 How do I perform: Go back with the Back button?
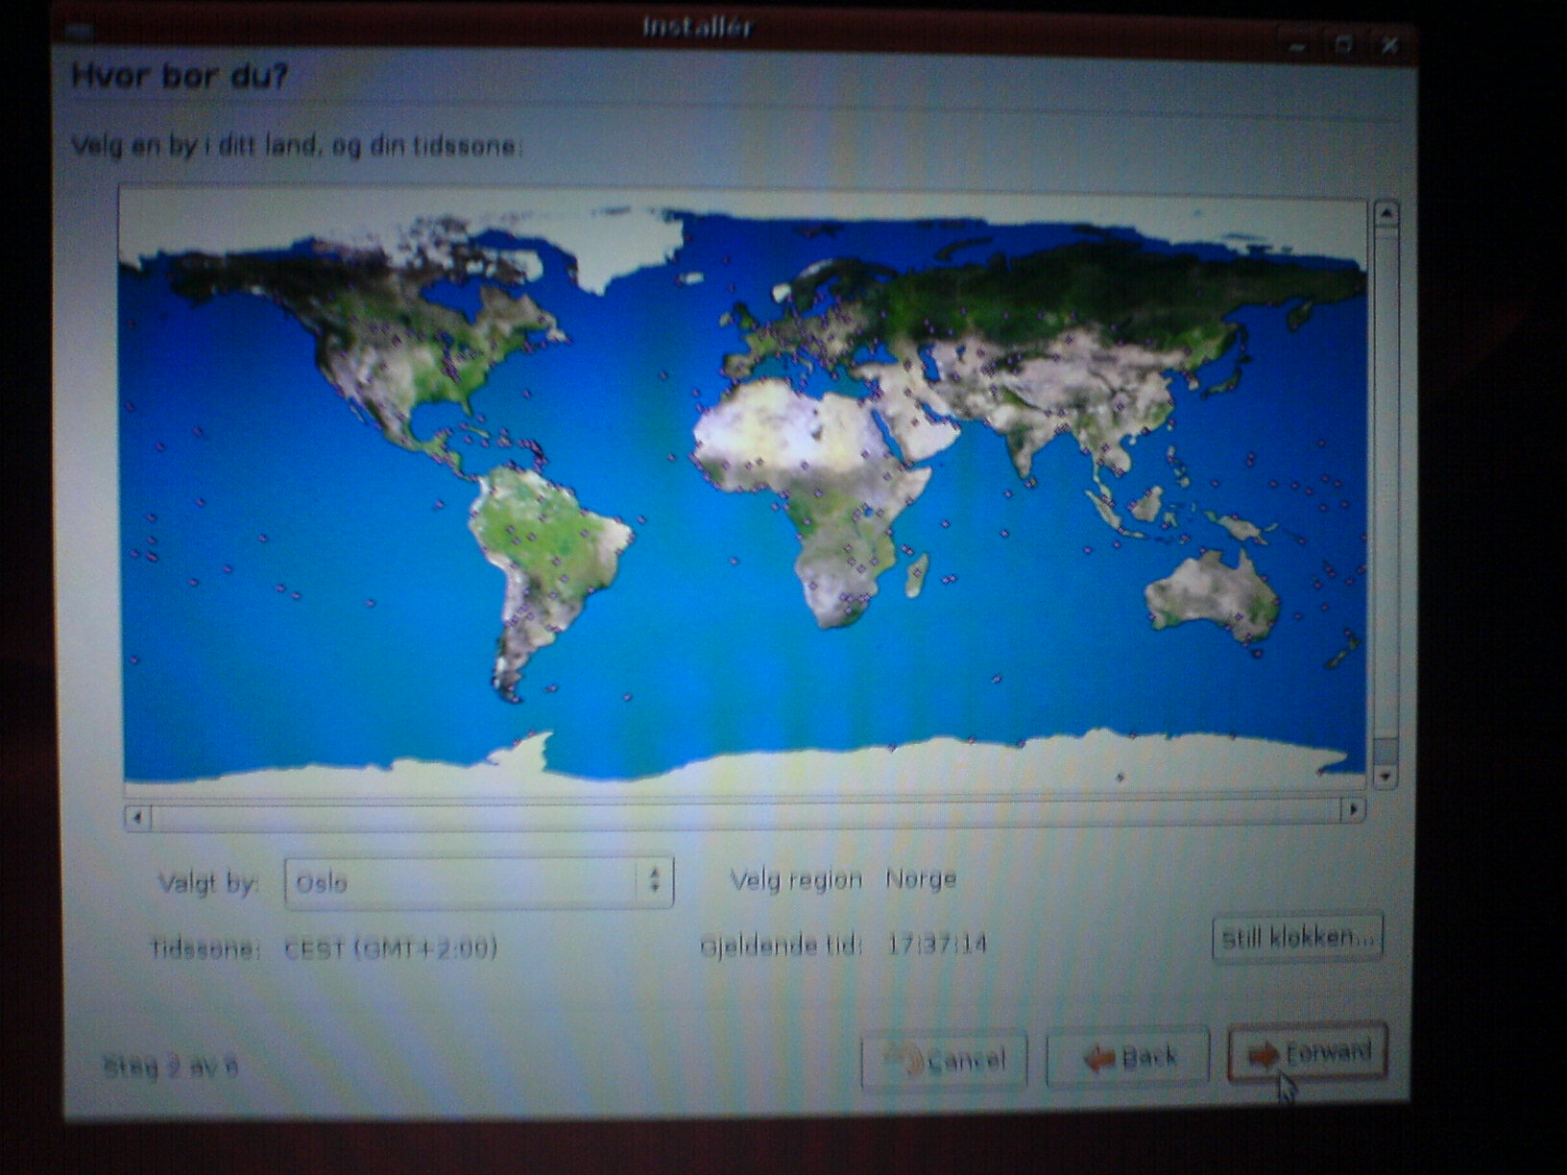1127,1057
